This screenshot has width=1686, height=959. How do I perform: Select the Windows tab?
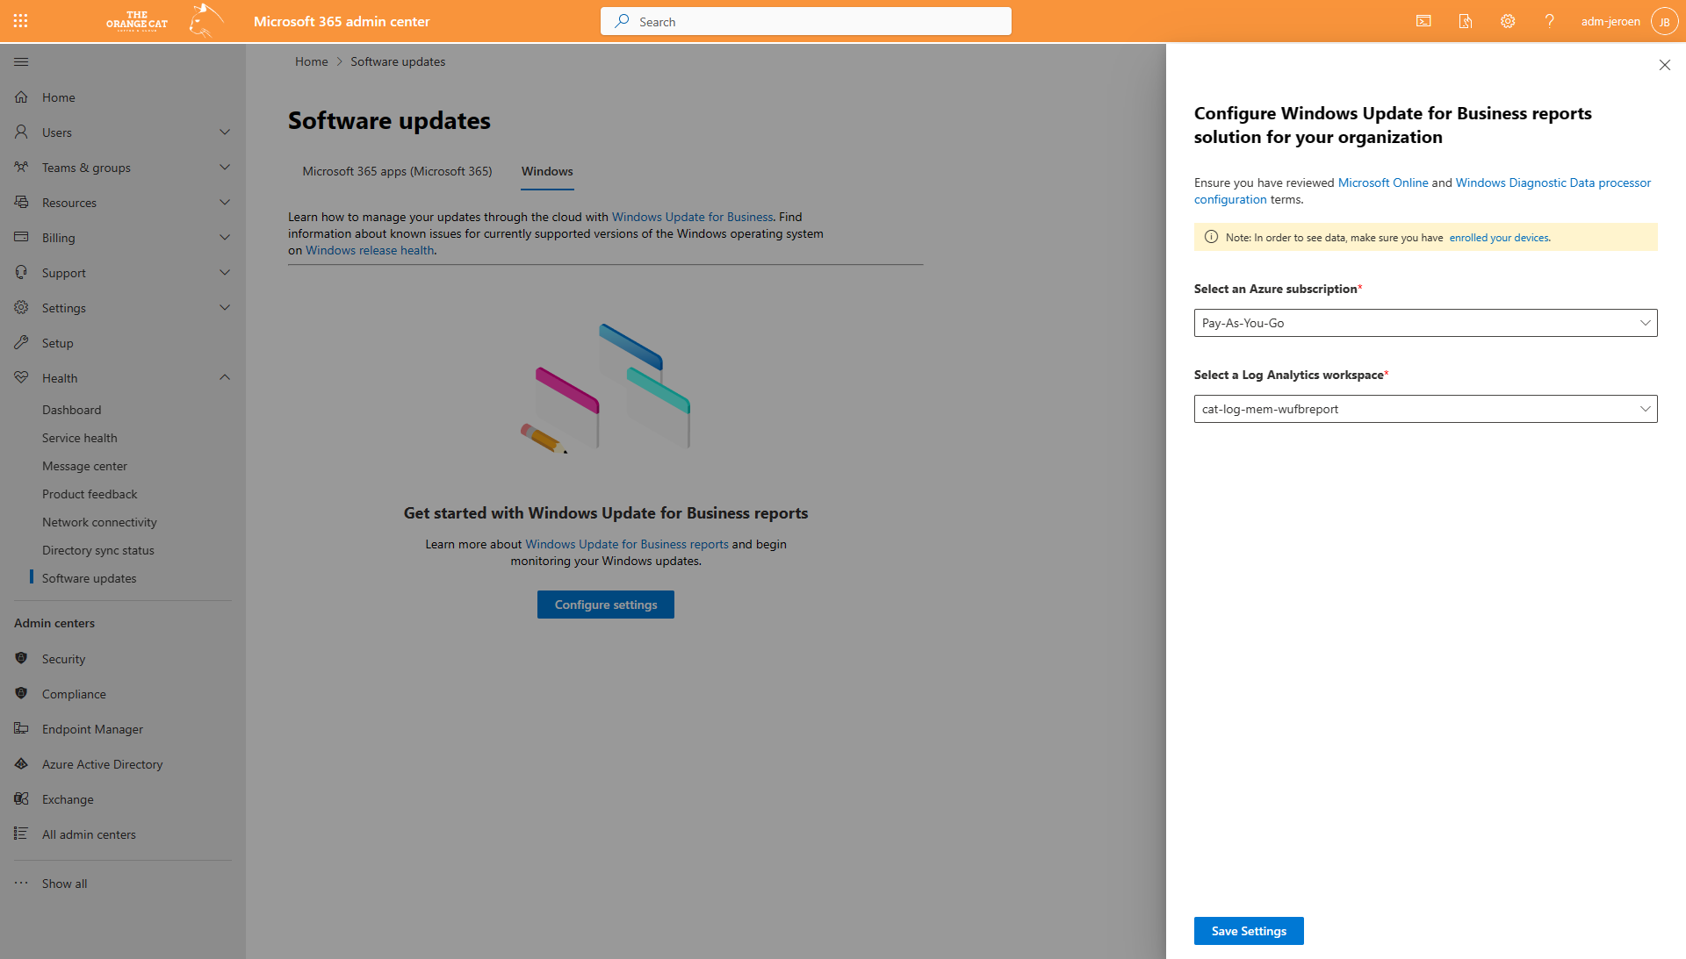click(x=547, y=172)
